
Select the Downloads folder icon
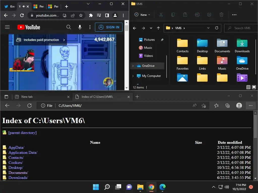242,46
